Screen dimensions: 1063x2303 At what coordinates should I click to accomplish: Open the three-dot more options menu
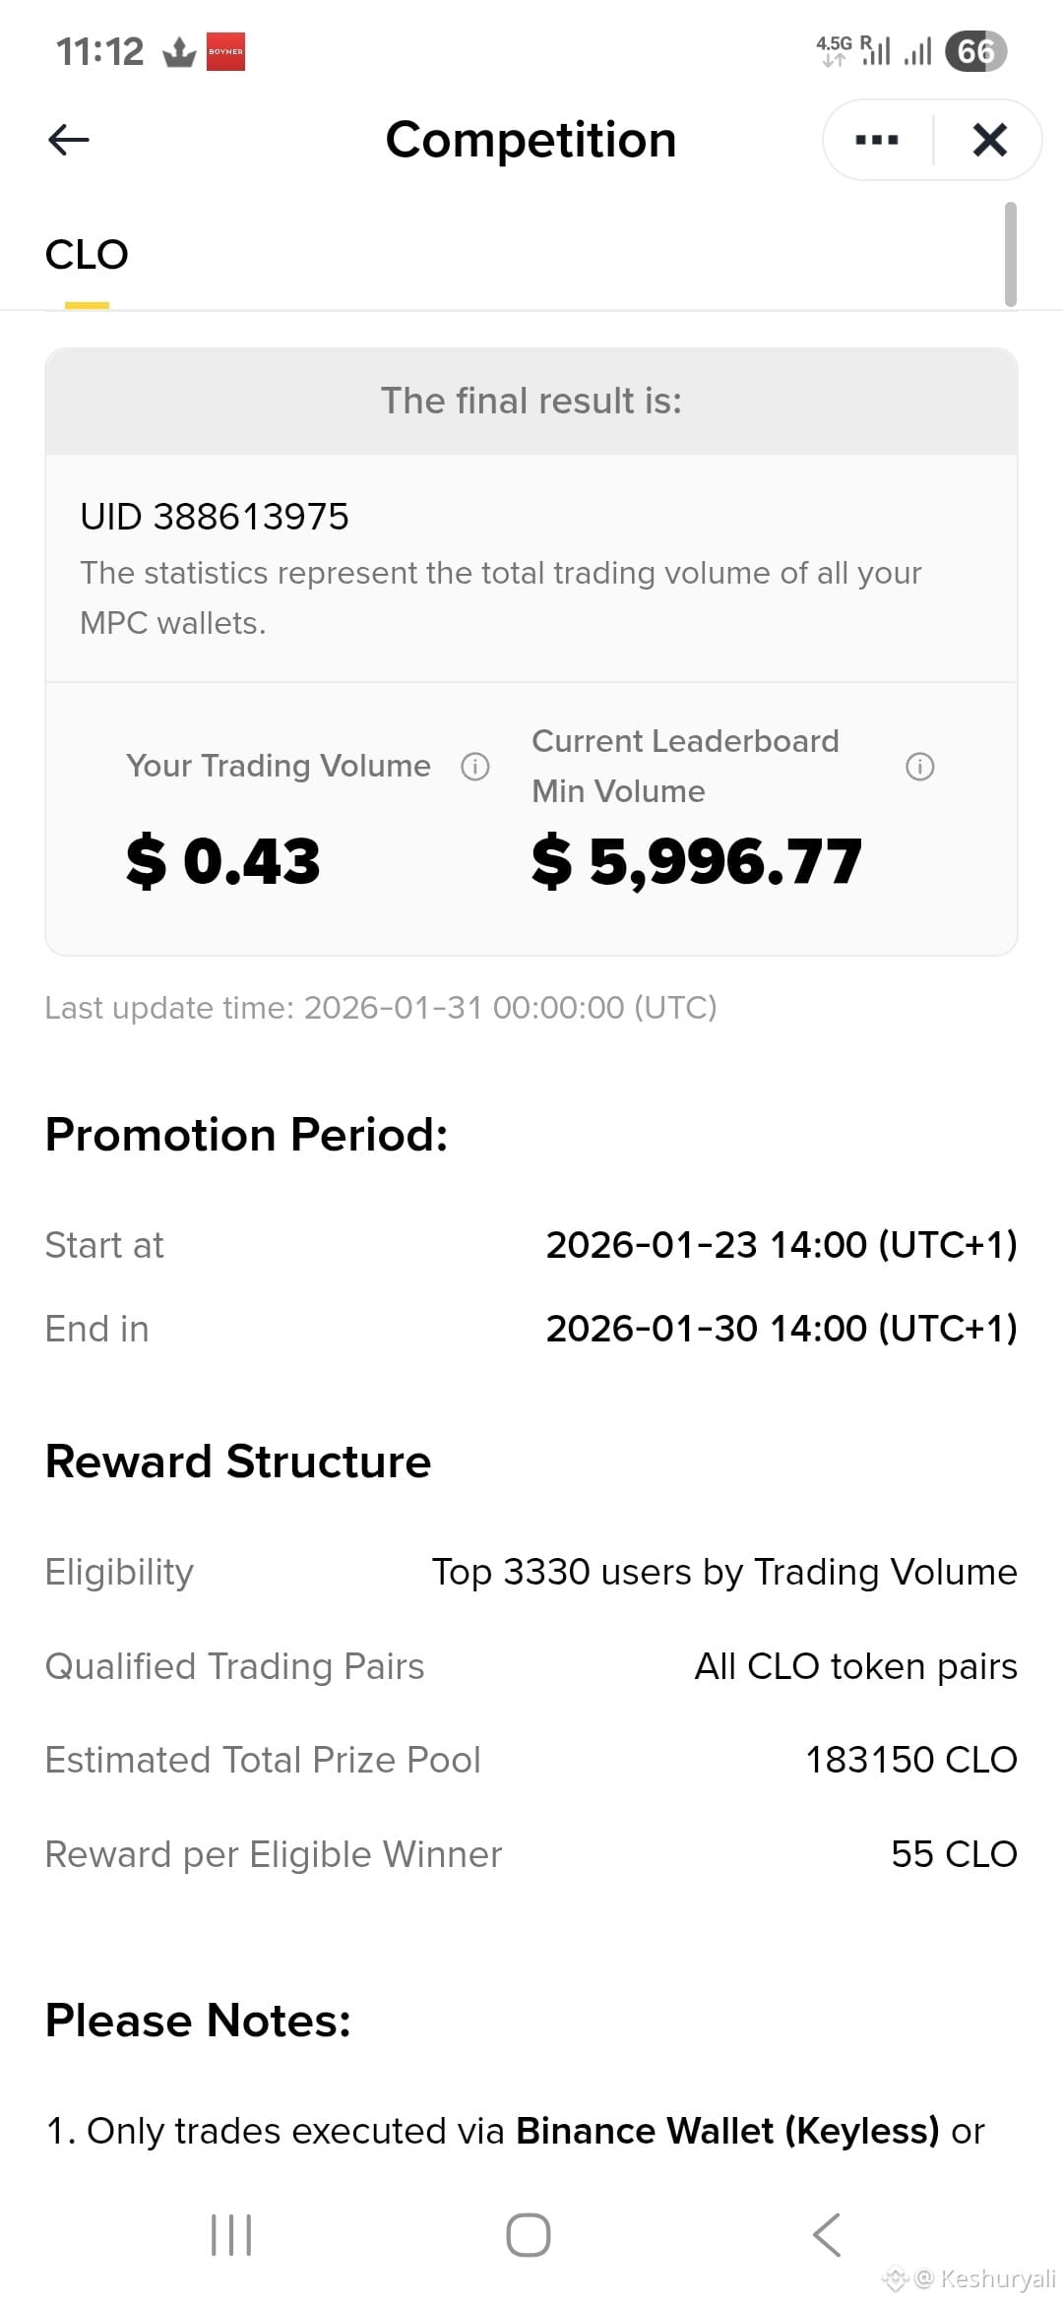coord(877,140)
